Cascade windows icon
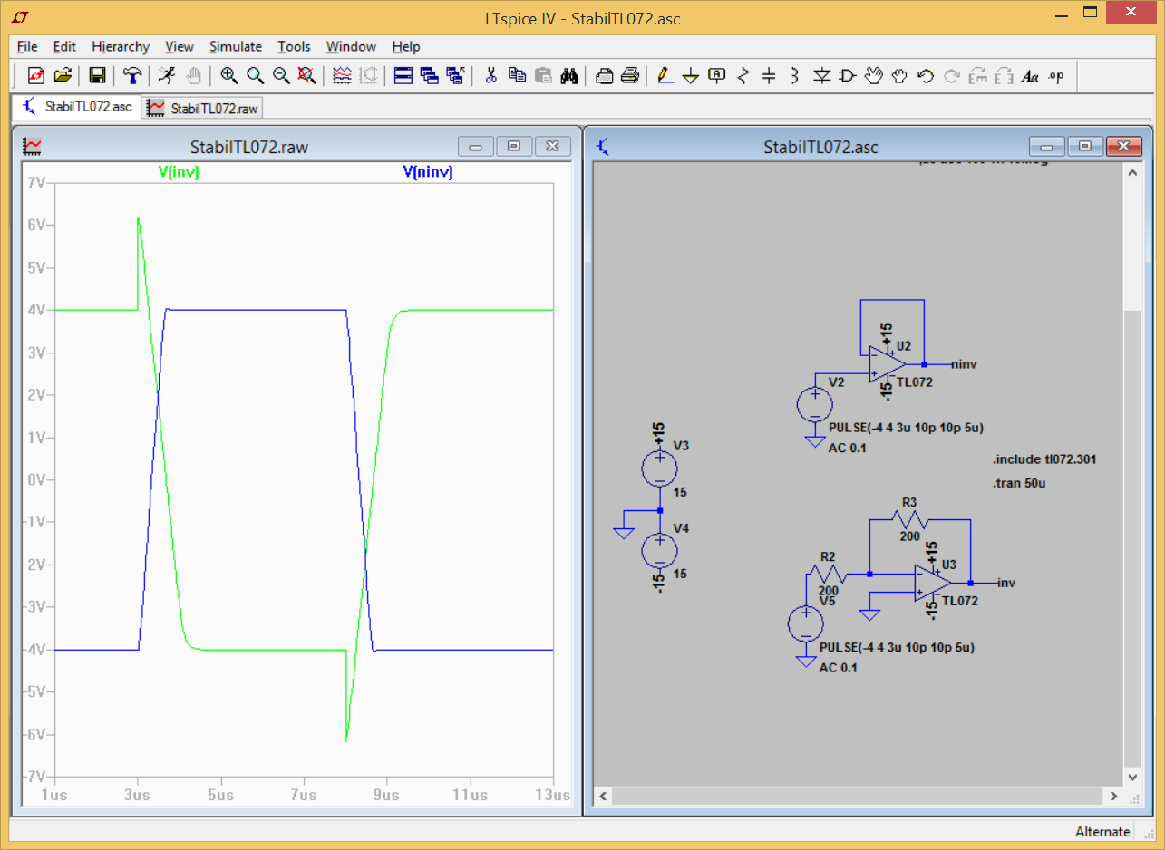The image size is (1165, 850). pos(430,76)
